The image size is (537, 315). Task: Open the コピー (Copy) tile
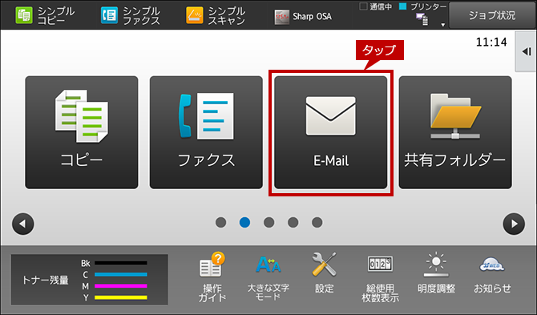click(82, 132)
